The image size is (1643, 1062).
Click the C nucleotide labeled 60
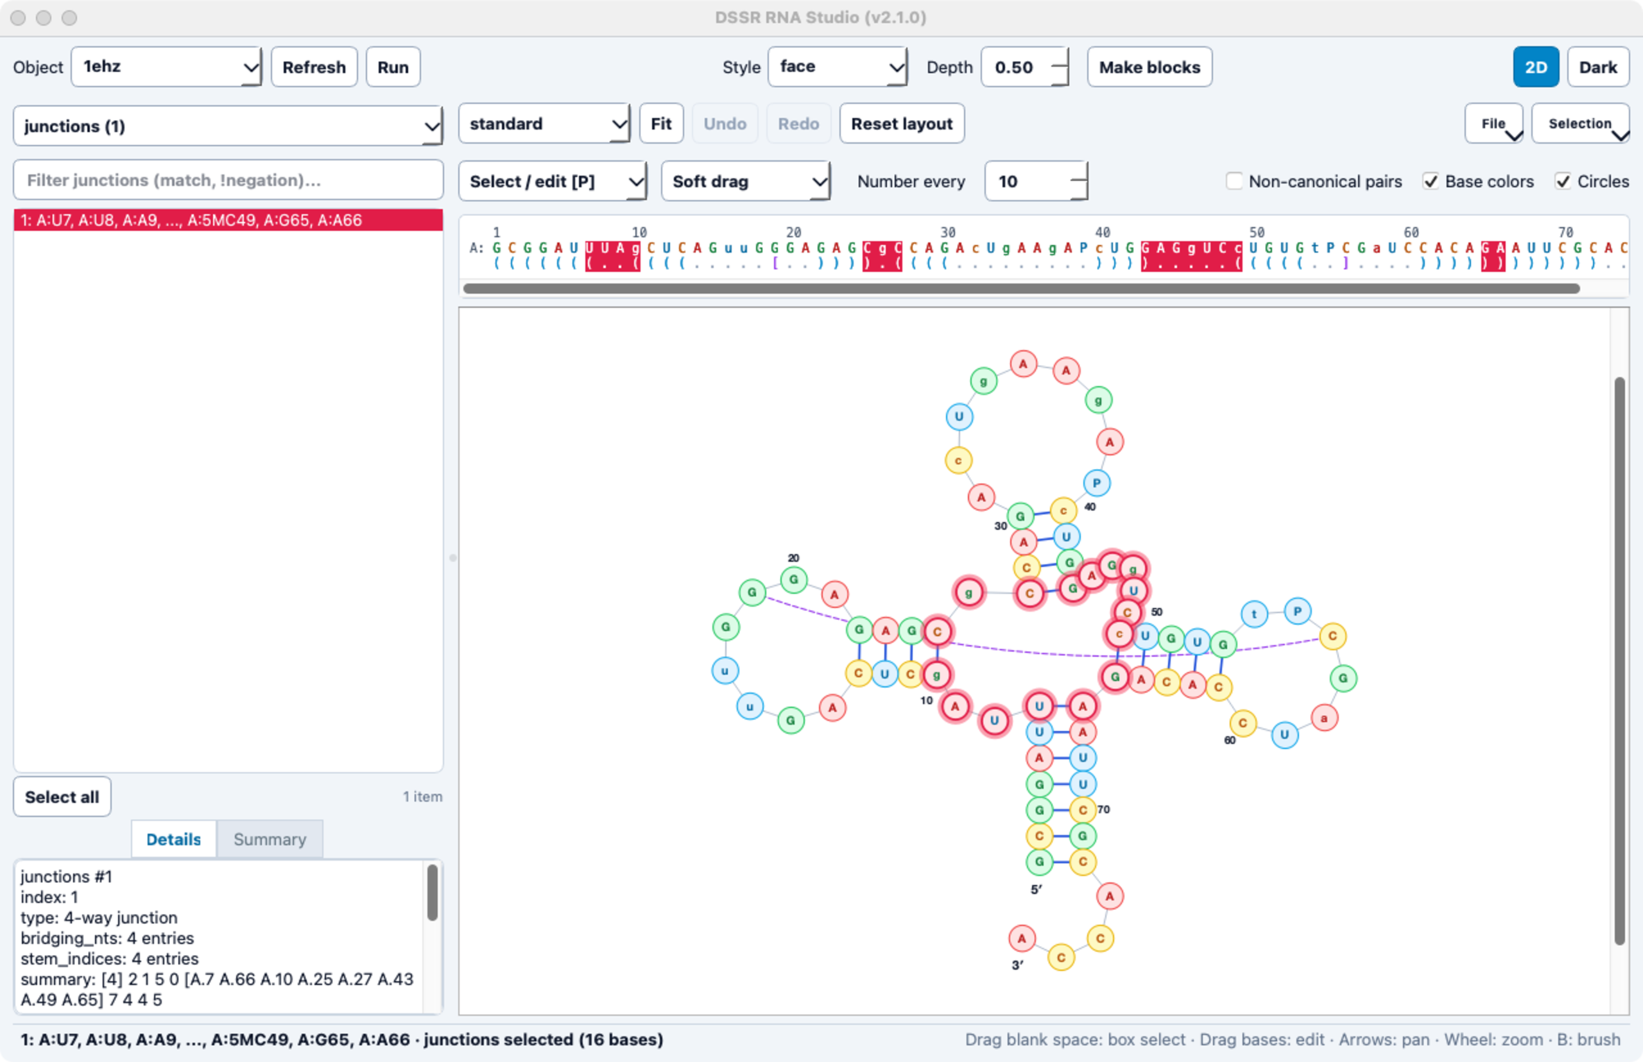1242,723
